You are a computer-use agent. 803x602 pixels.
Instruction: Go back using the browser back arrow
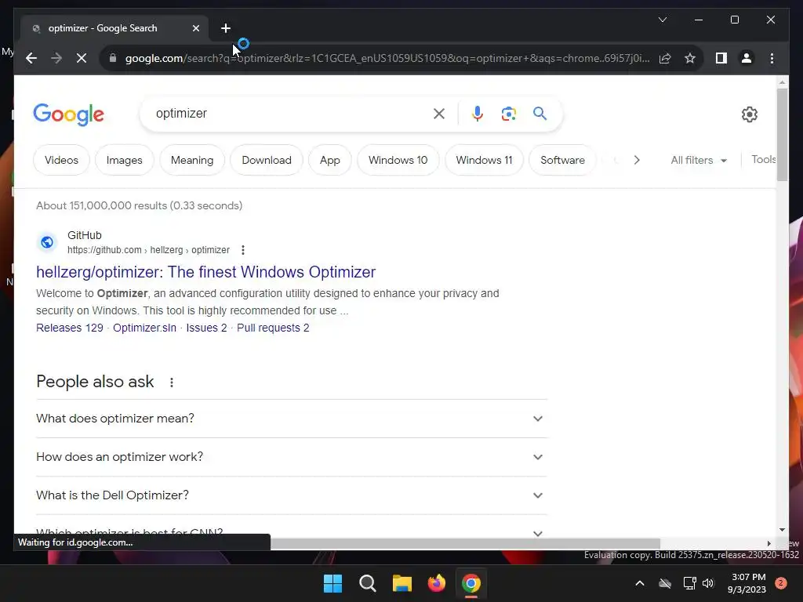pyautogui.click(x=31, y=58)
